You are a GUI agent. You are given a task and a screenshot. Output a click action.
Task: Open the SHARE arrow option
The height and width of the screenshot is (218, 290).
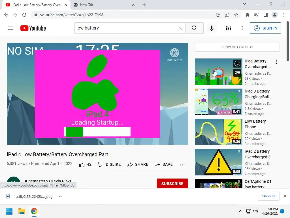[138, 164]
